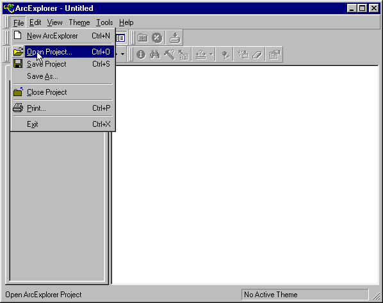
Task: Open the Theme menu
Action: click(79, 22)
